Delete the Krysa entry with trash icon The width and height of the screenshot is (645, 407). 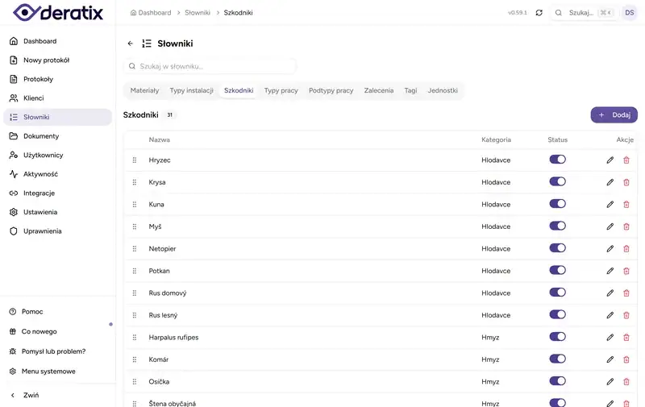click(626, 182)
